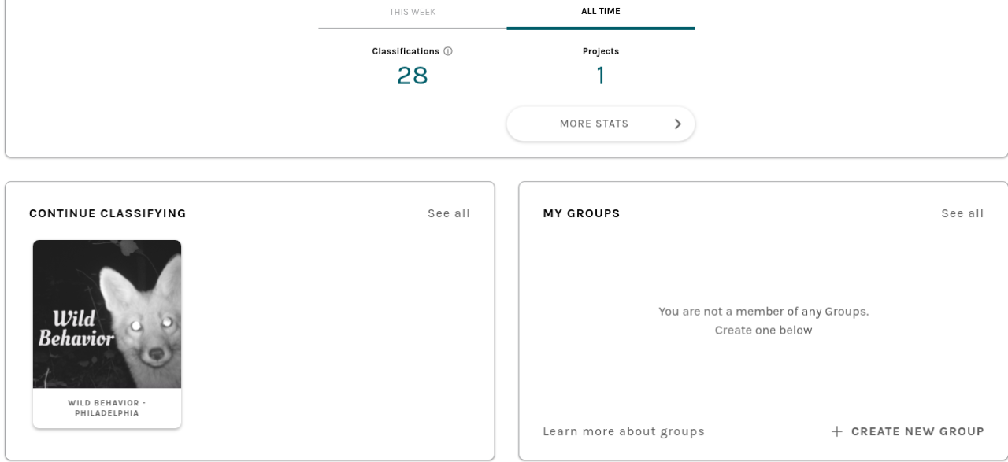The height and width of the screenshot is (462, 1008).
Task: Click the chevron arrow beside More Stats
Action: [x=677, y=124]
